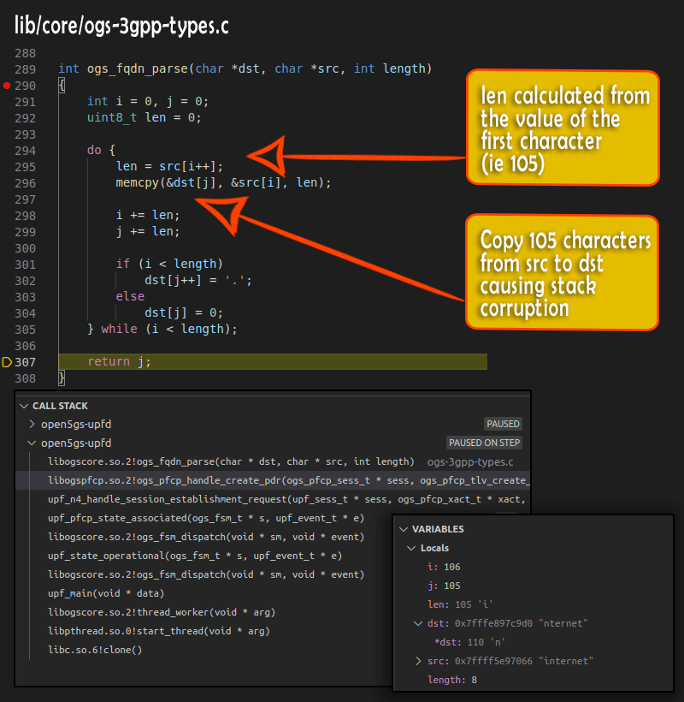
Task: Collapse the dst variable entry
Action: 418,623
